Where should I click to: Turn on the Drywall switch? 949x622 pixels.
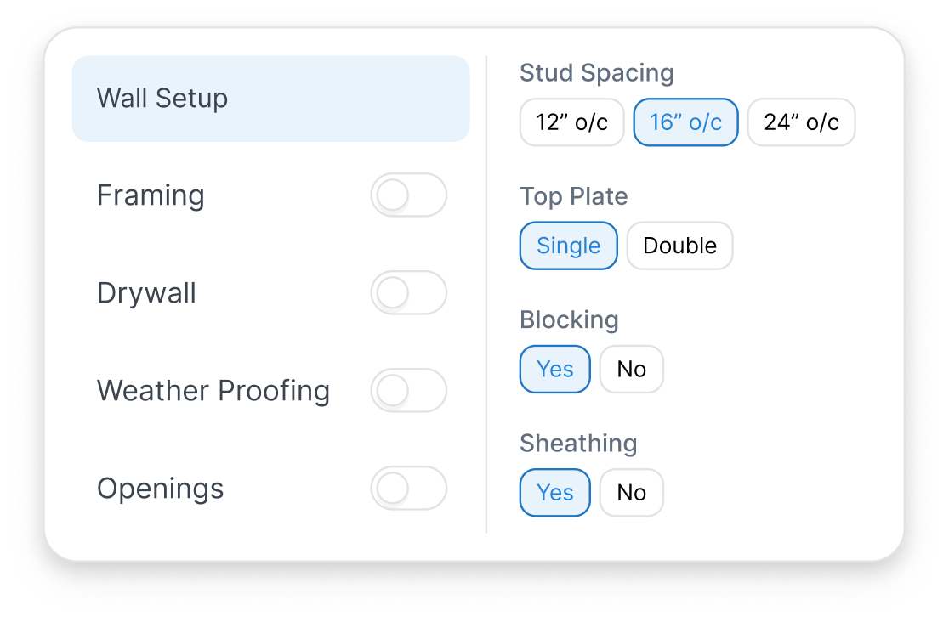pyautogui.click(x=408, y=292)
